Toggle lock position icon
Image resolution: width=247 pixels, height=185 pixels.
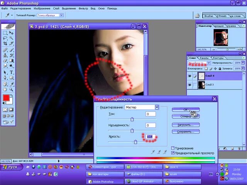(x=215, y=69)
